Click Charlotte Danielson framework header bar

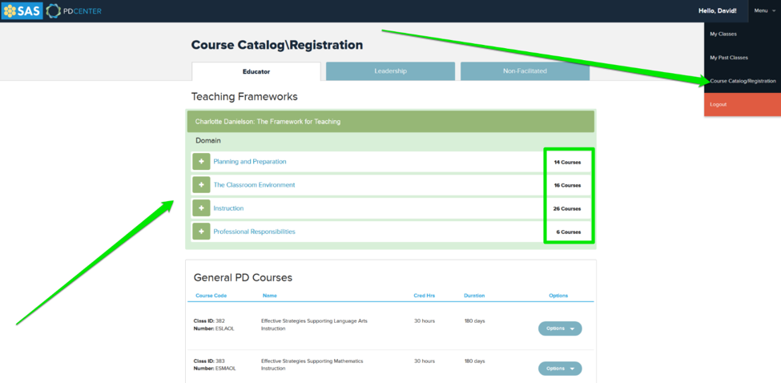point(391,122)
